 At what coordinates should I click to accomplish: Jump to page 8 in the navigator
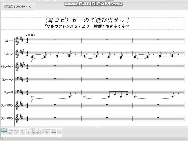47,132
